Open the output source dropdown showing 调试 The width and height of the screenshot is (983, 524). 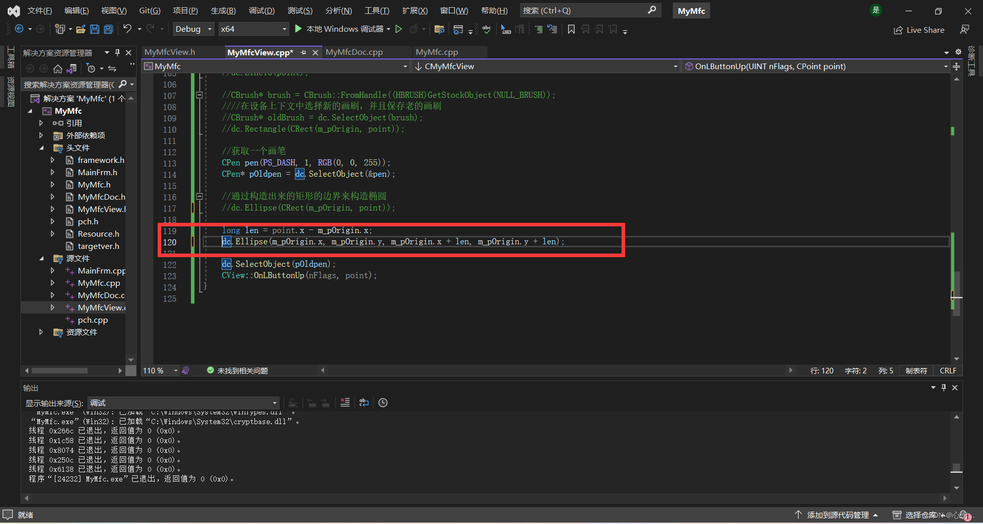point(184,403)
